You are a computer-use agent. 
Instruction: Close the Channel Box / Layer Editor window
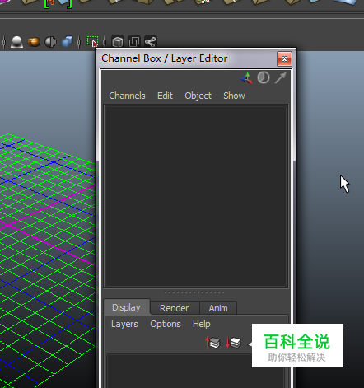[x=284, y=58]
